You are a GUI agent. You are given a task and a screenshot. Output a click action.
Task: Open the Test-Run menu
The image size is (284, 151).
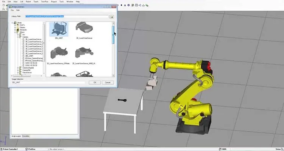coord(44,2)
